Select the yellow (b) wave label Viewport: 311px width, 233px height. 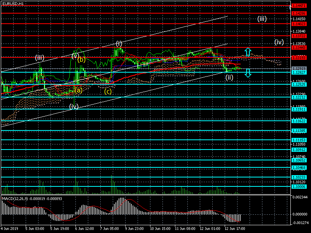click(x=81, y=59)
